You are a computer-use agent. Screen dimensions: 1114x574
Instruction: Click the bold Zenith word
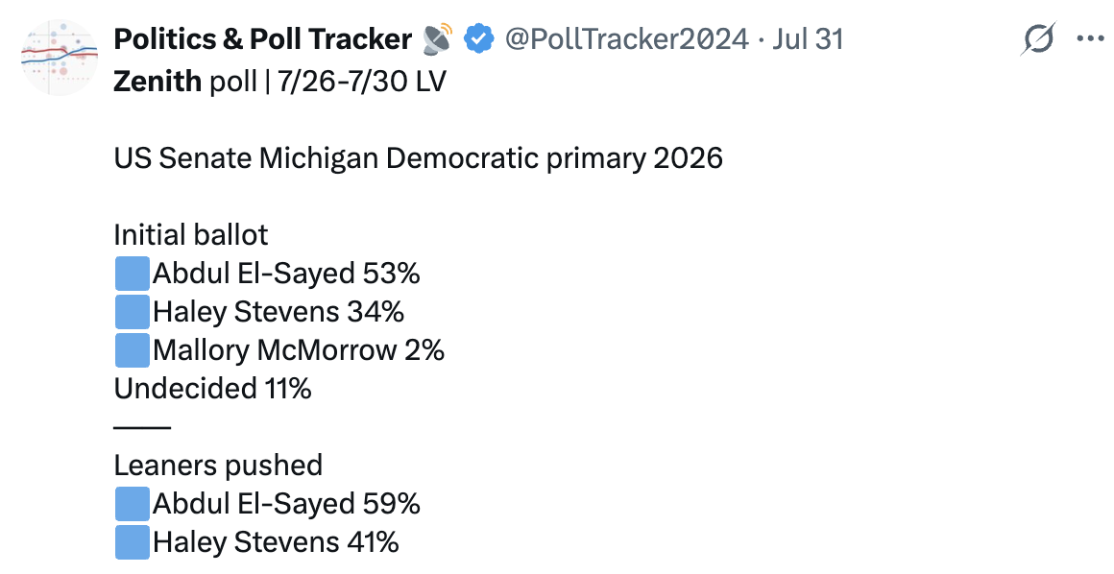[157, 82]
